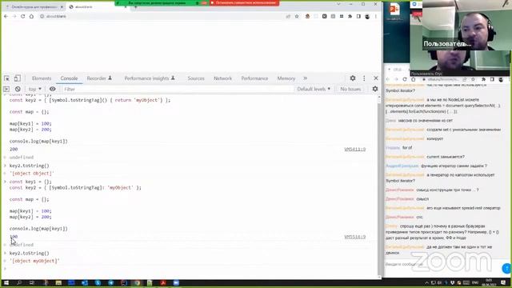Toggle the live expression eye icon
The width and height of the screenshot is (512, 288).
52,89
